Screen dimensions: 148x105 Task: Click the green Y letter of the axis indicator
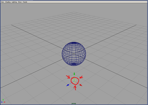[x=3, y=100]
